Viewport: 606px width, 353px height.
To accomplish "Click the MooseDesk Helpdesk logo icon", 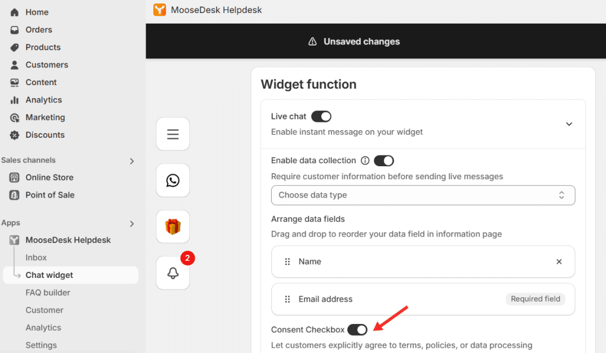I will tap(160, 9).
